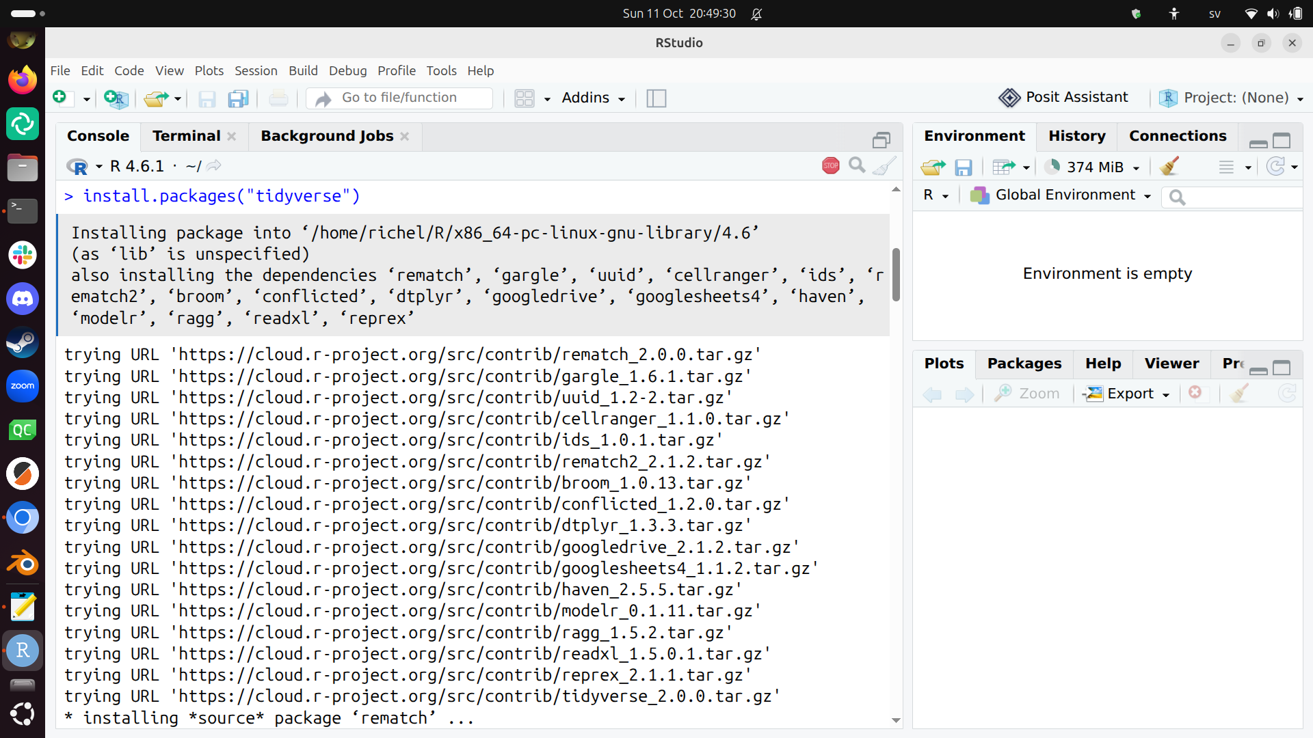
Task: Open Firefox from the dock
Action: coord(23,80)
